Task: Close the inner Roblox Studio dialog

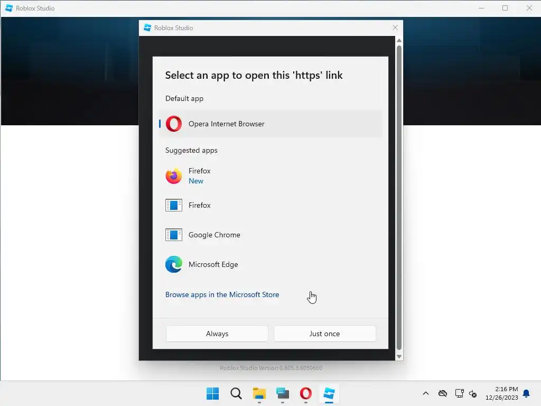Action: click(x=395, y=27)
